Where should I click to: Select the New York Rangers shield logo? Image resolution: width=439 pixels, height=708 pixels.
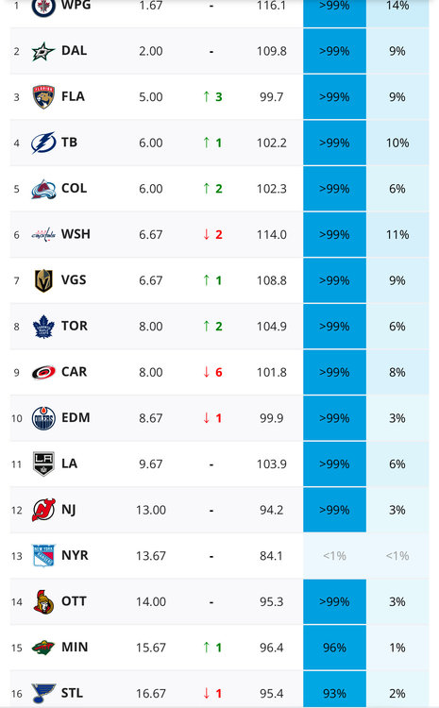pos(43,556)
